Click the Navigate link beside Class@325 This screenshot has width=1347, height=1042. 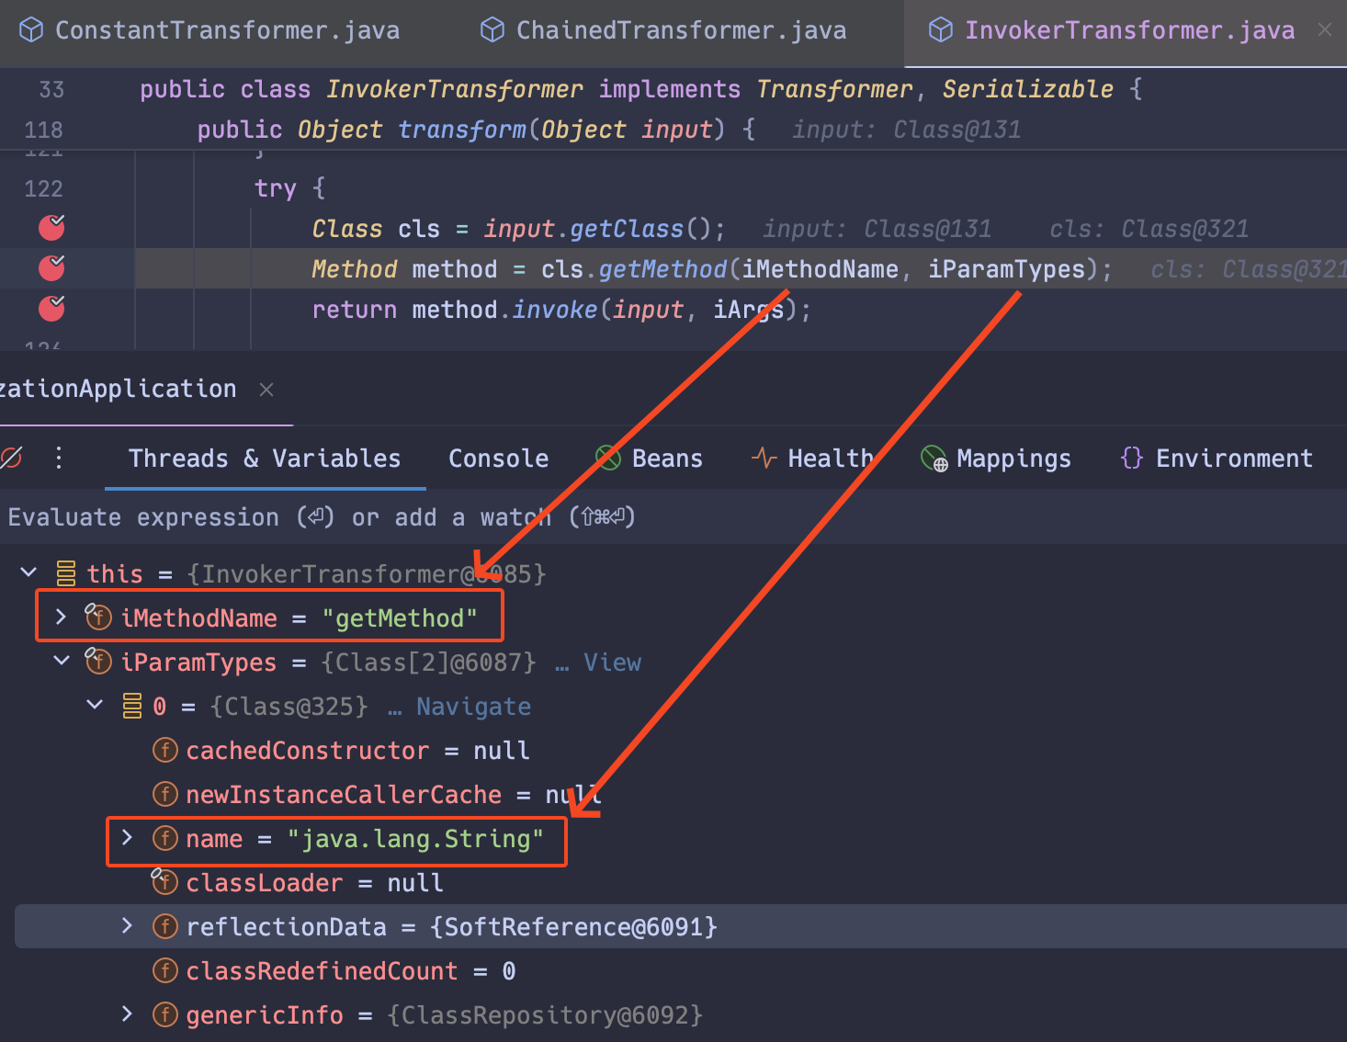tap(473, 706)
